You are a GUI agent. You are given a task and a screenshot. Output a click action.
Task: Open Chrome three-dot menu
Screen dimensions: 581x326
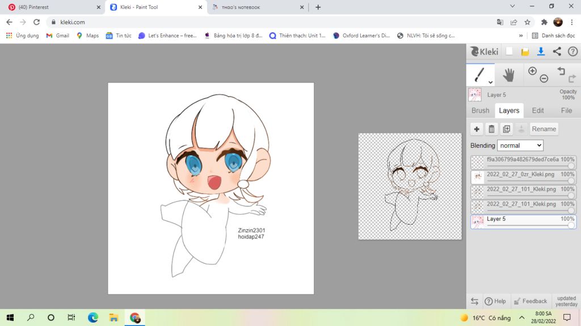[x=572, y=22]
